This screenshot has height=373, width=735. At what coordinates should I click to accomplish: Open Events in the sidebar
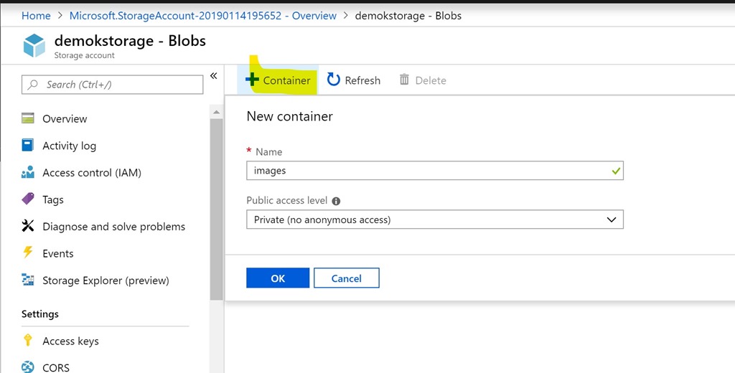[58, 253]
